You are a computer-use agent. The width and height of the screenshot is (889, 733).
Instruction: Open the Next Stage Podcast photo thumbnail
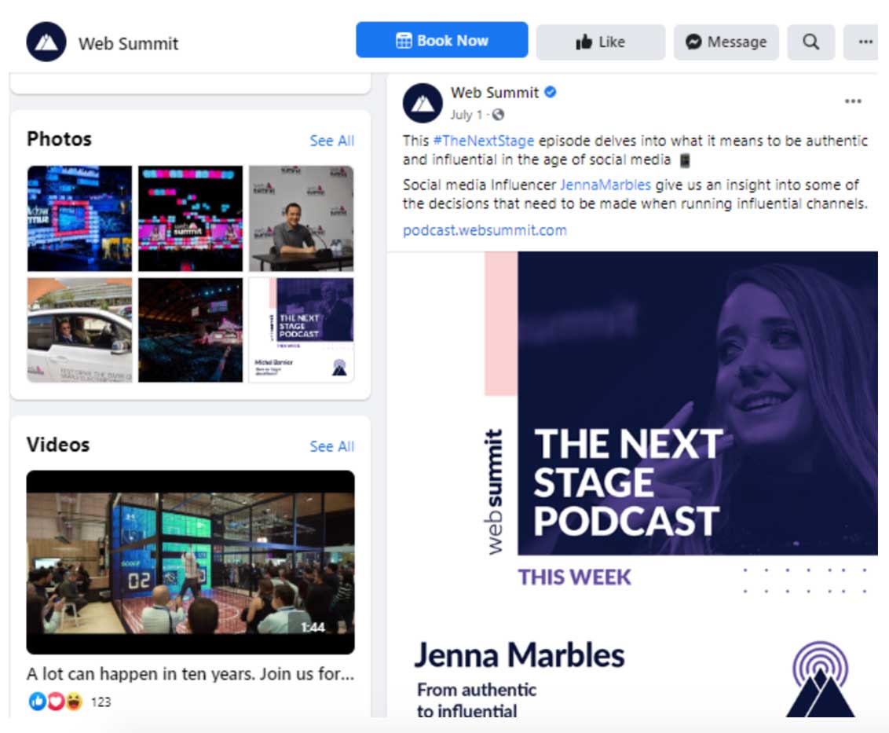[x=301, y=330]
